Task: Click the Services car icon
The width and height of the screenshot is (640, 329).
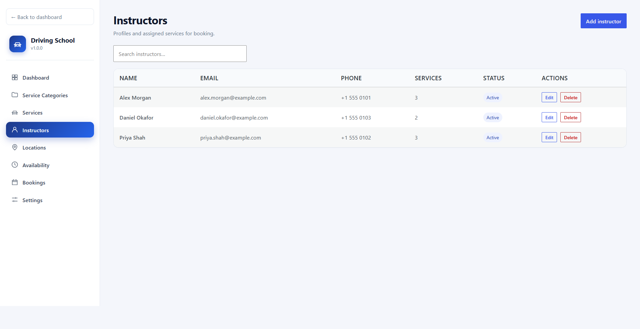Action: tap(15, 113)
